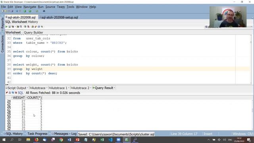Run the statement with the green play icon
Viewport: 254px width, 143px height.
point(6,27)
